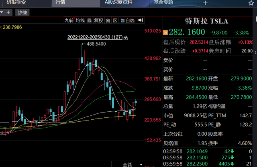This screenshot has height=167, width=257.
Task: Click 加自选 to add to watchlist
Action: pyautogui.click(x=128, y=20)
